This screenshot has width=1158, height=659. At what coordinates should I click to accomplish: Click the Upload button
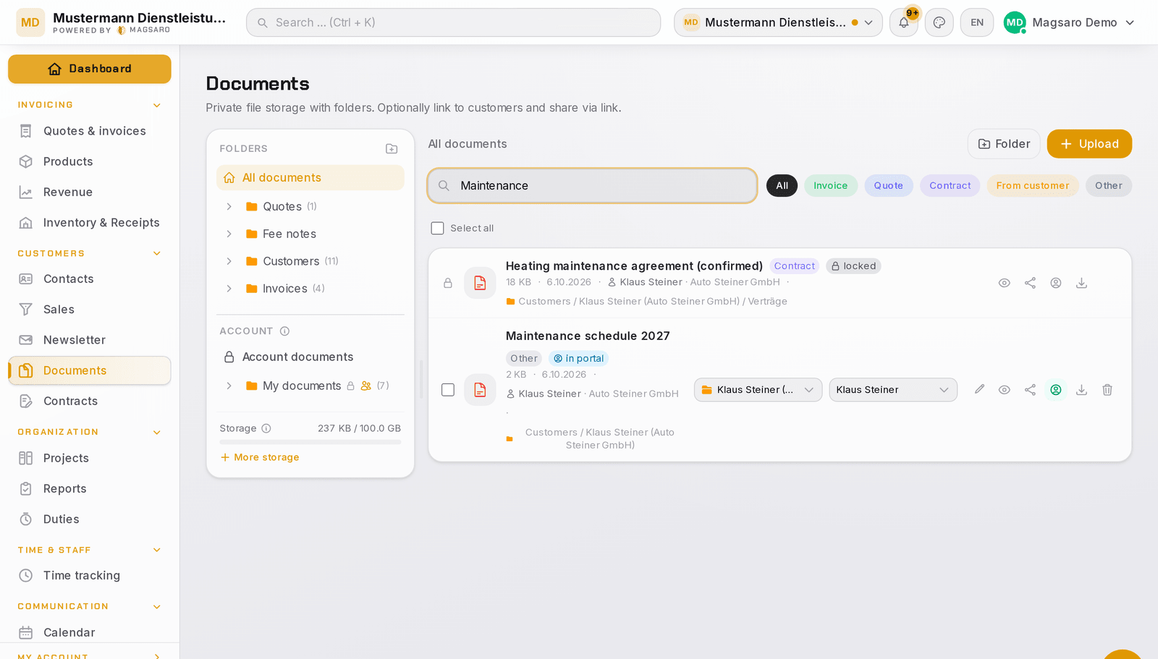click(x=1089, y=144)
